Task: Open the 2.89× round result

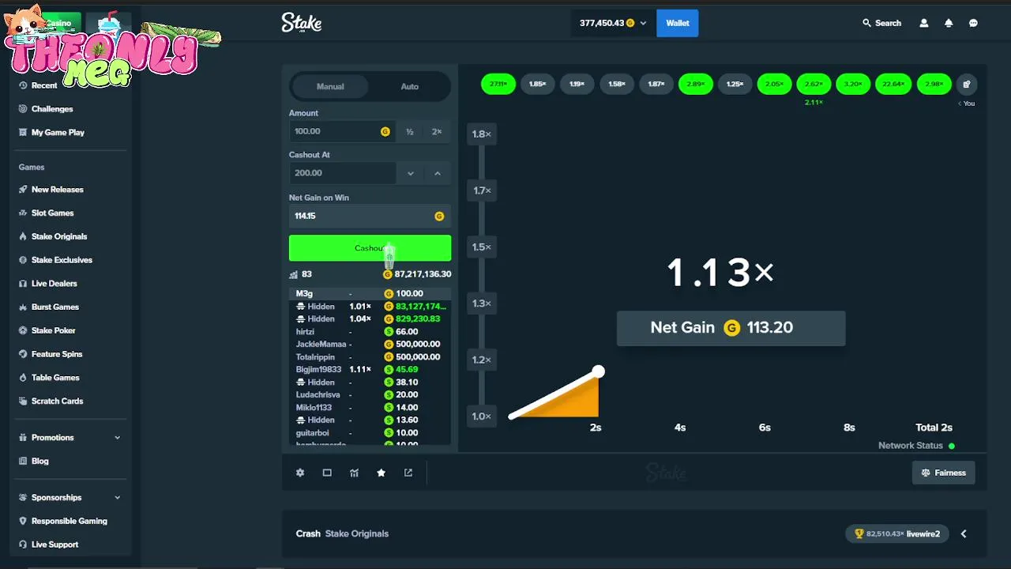Action: pyautogui.click(x=696, y=84)
